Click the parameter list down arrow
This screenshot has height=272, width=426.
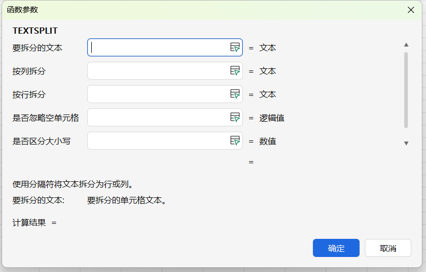pyautogui.click(x=406, y=143)
